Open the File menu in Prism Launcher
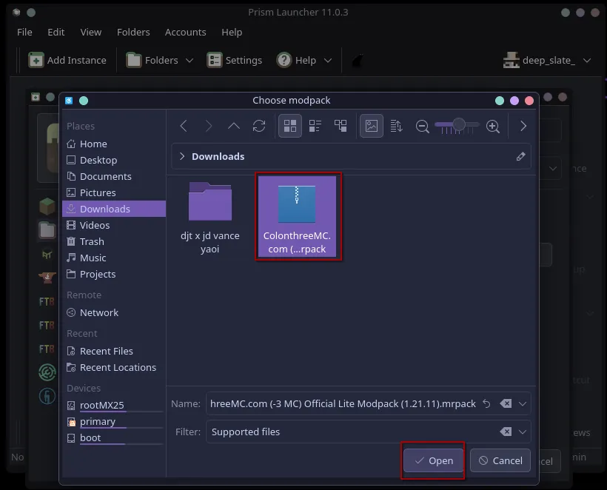 coord(24,32)
